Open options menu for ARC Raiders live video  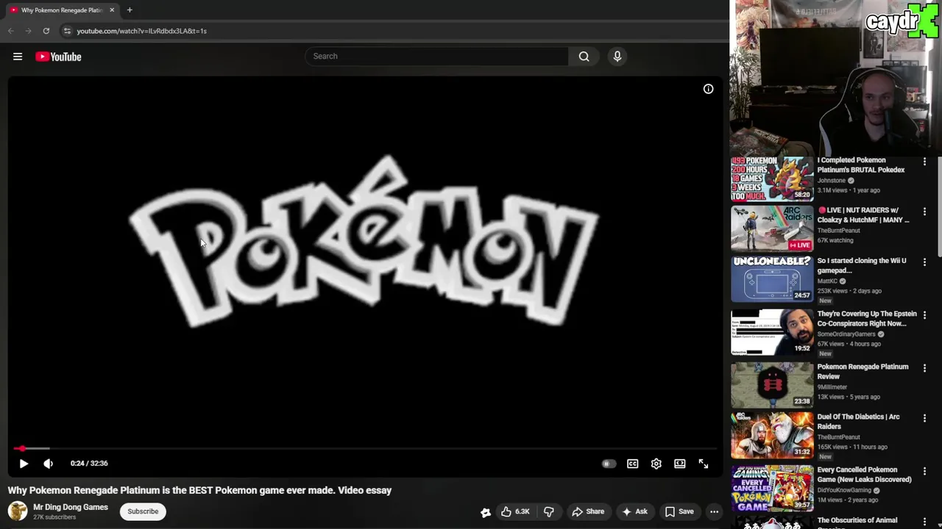pyautogui.click(x=924, y=212)
